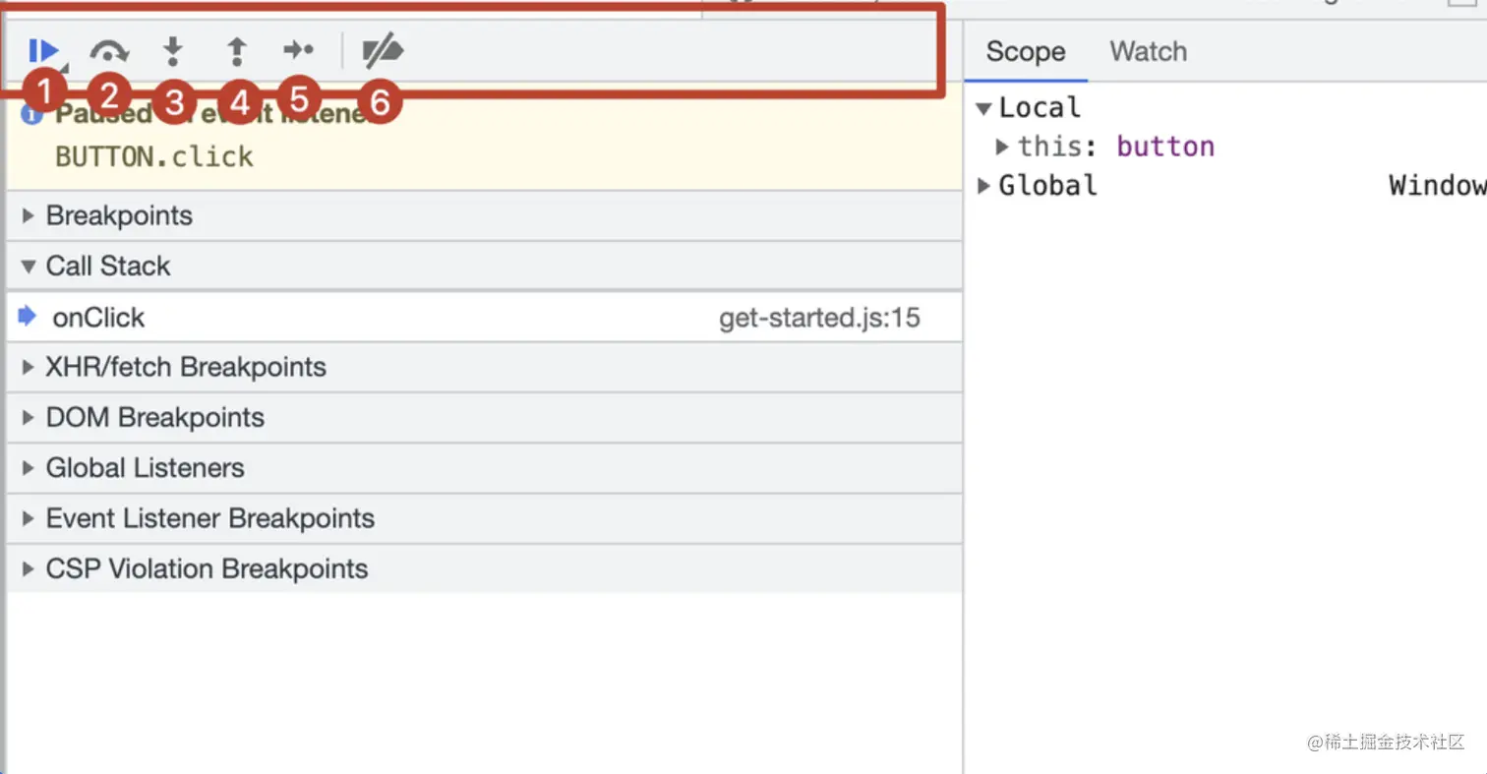Select the onClick call stack frame
Screen dimensions: 1487x774
(98, 318)
